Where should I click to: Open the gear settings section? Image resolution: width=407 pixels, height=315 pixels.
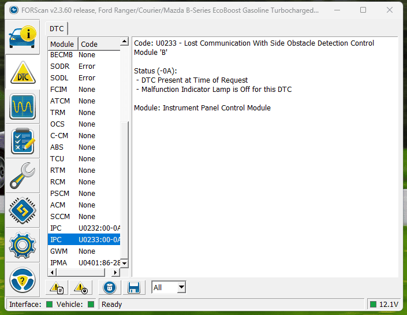point(23,245)
